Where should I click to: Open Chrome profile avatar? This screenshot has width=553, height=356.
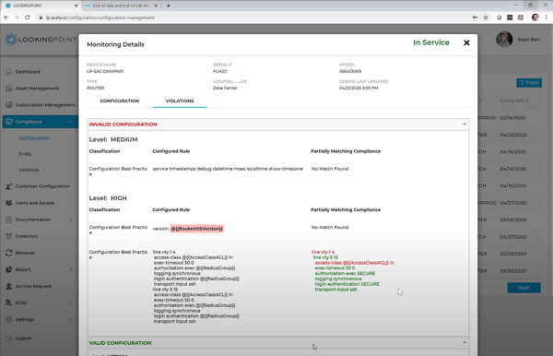535,18
